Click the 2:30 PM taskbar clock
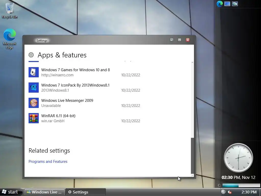This screenshot has height=196, width=261. (x=249, y=192)
